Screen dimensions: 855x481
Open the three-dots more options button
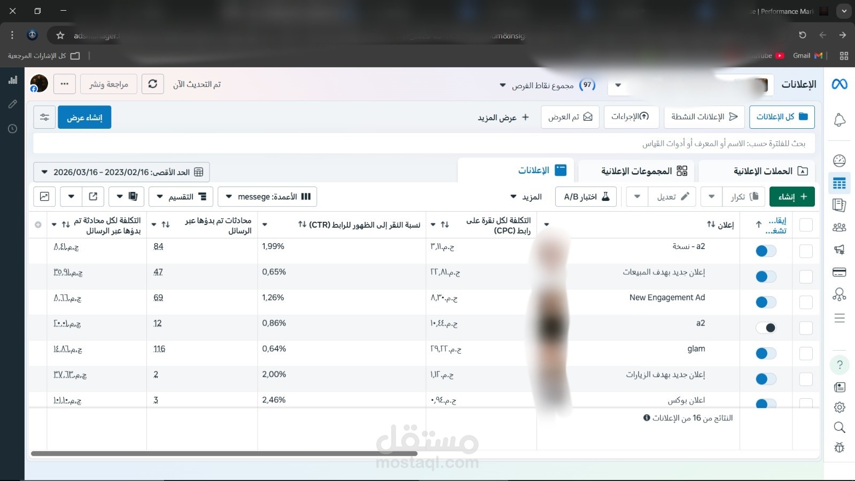(65, 84)
